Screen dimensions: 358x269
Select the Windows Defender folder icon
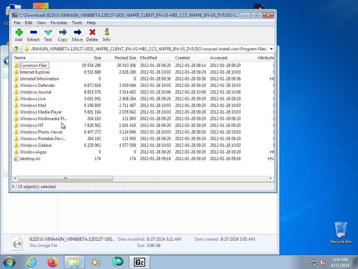pos(16,85)
